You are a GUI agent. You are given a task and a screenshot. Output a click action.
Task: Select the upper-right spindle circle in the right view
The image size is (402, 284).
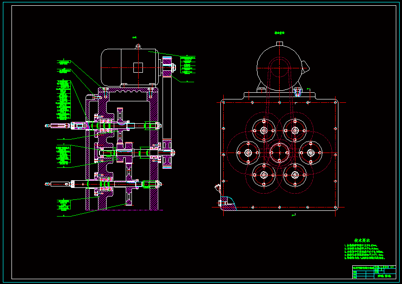[295, 131]
